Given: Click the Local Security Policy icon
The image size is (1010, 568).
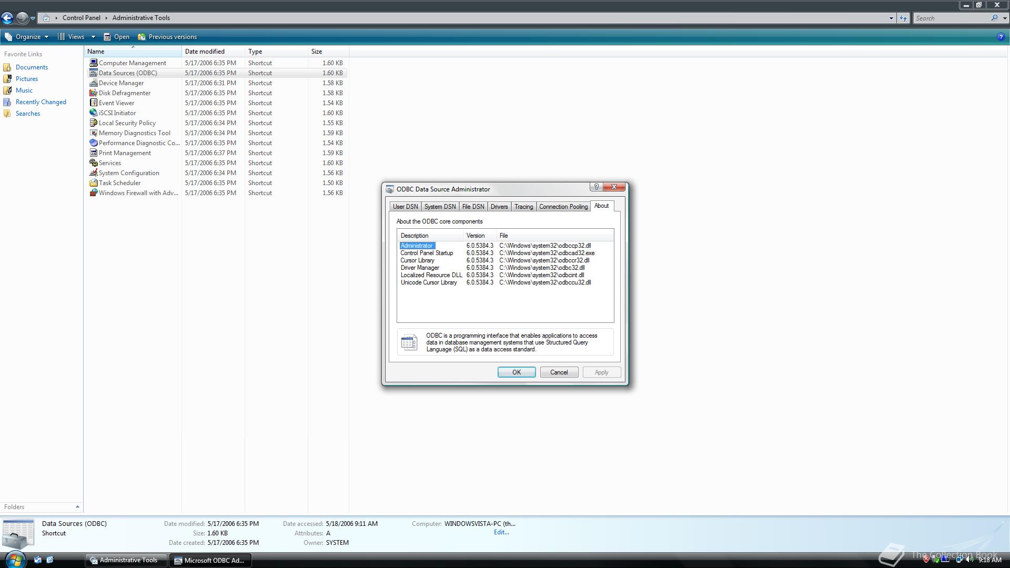Looking at the screenshot, I should [x=94, y=123].
